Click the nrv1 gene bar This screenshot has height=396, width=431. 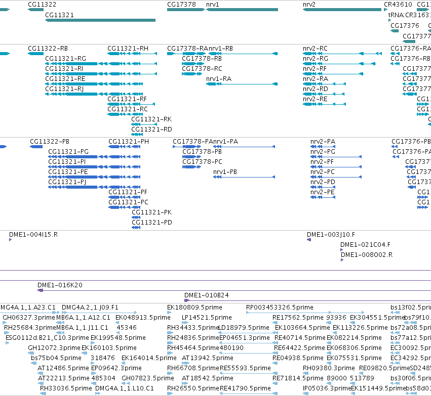point(242,10)
